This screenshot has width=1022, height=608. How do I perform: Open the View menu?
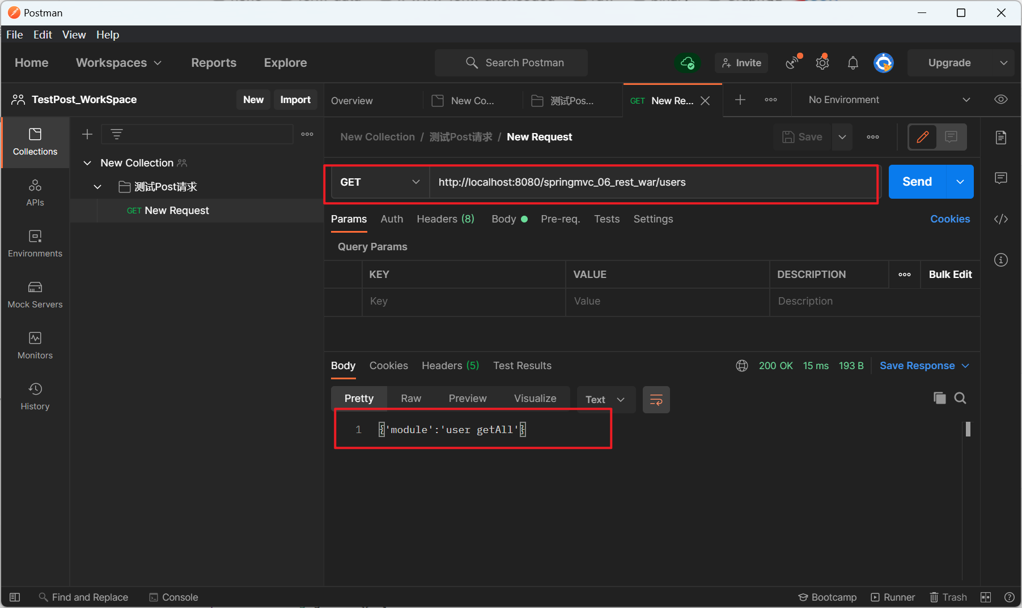click(x=74, y=35)
